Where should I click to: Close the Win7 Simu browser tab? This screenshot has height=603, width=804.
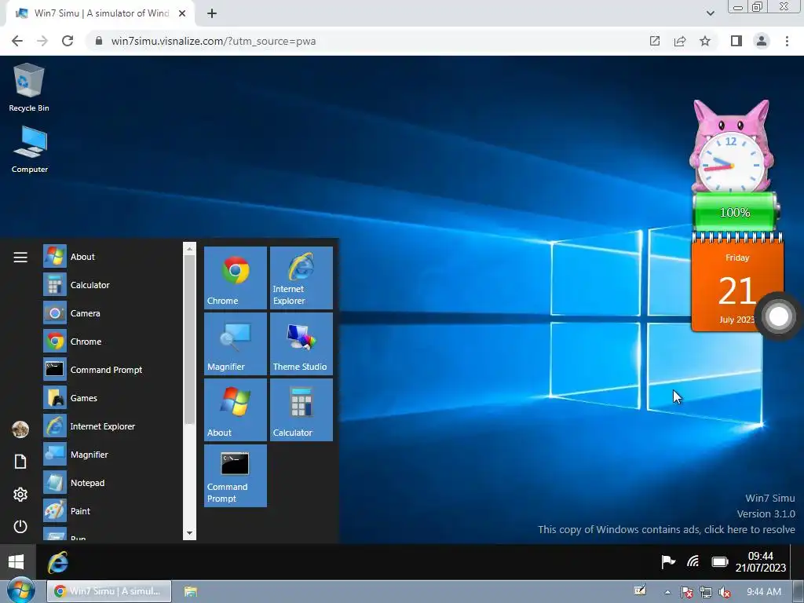click(x=182, y=13)
